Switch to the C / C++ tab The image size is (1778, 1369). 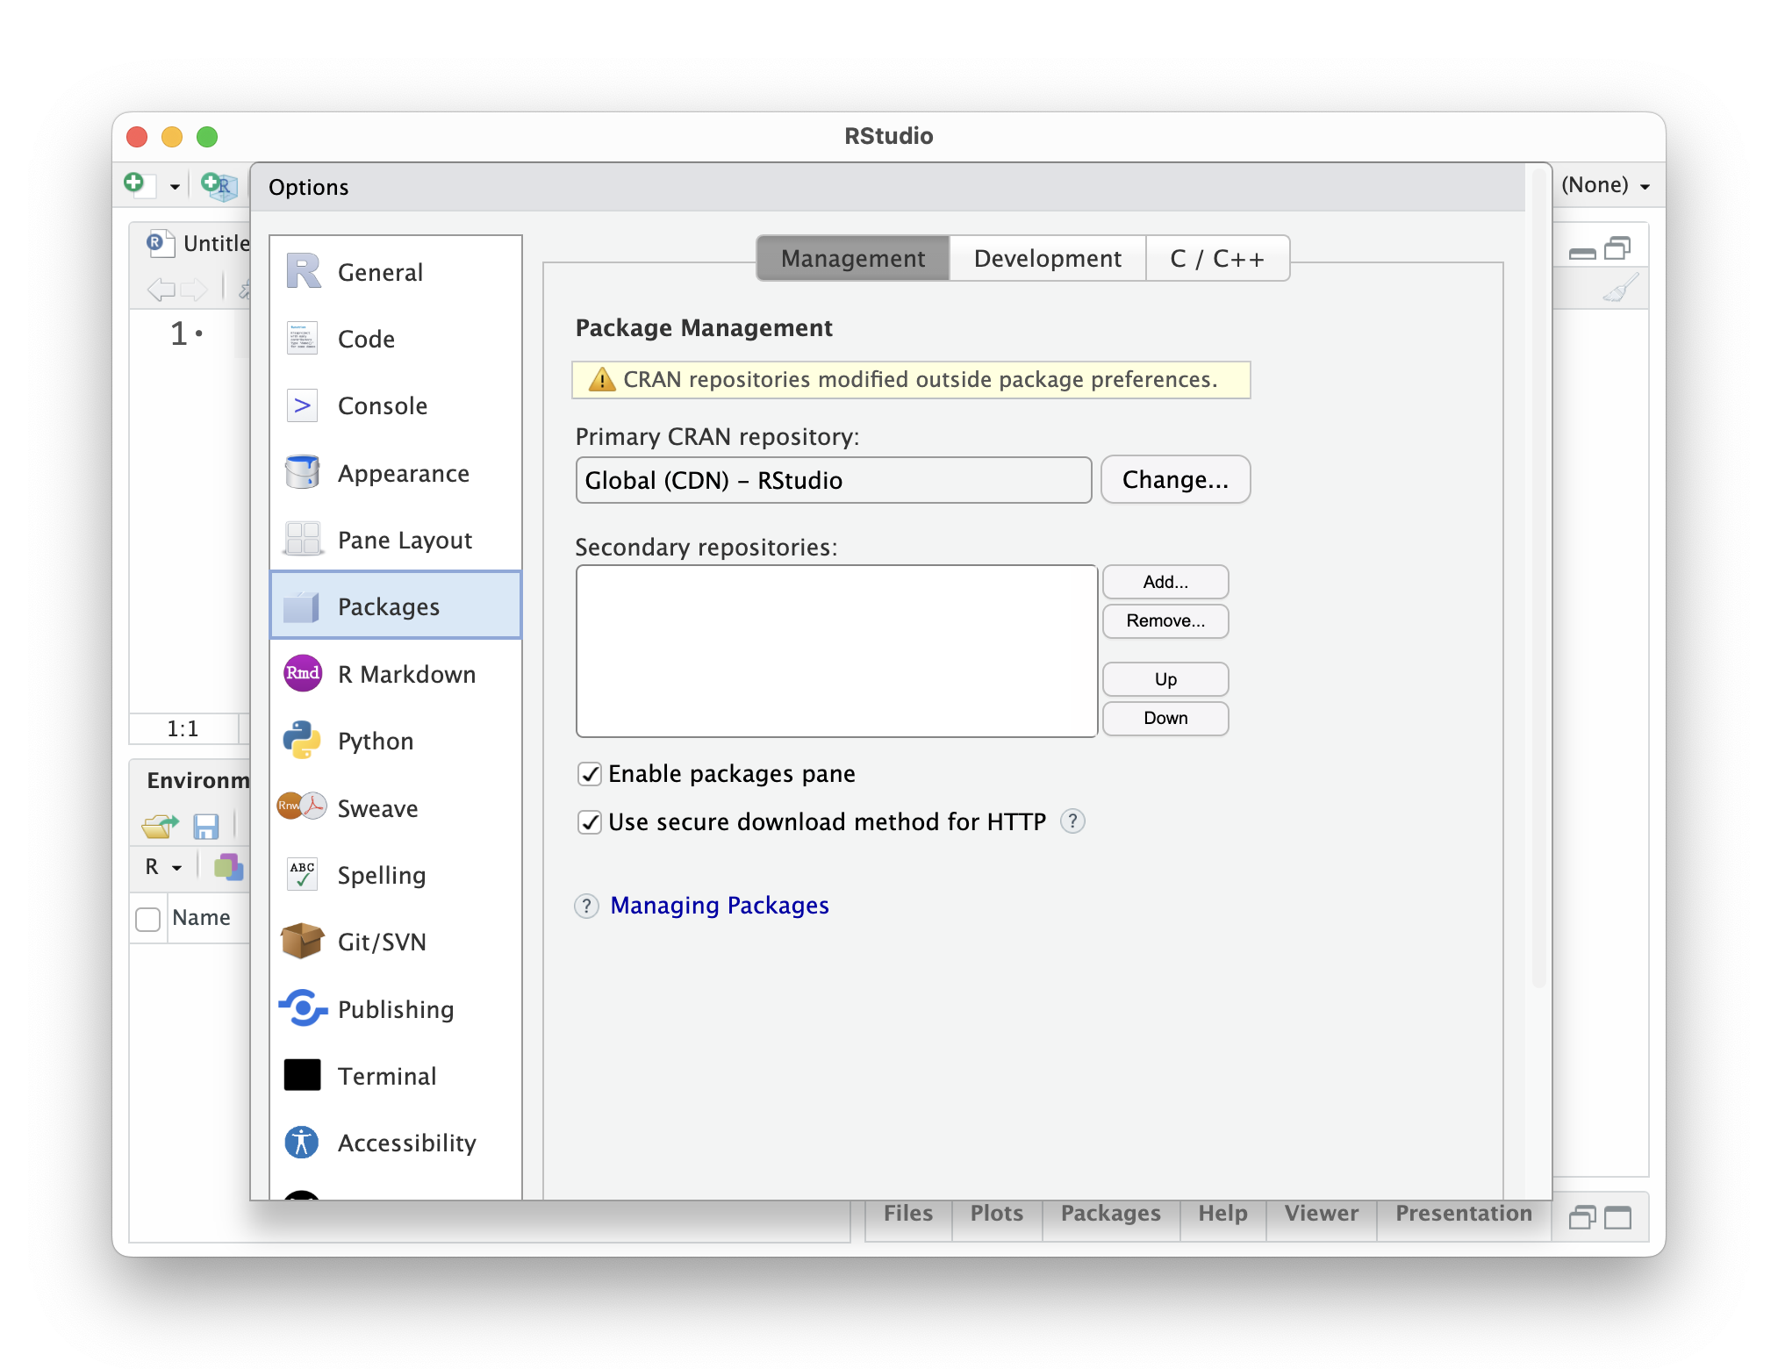[1217, 258]
